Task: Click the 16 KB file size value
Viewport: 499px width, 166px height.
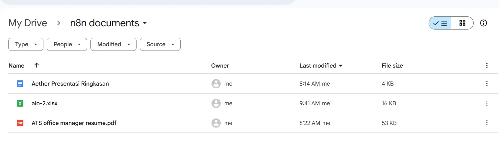Action: [389, 103]
